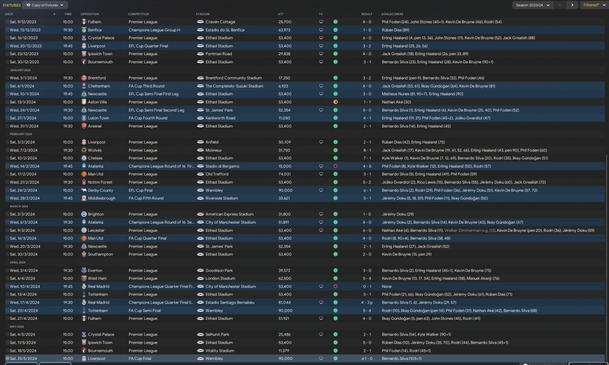Click the stadium icon beside Craven Cottage
The height and width of the screenshot is (365, 609).
tap(200, 22)
